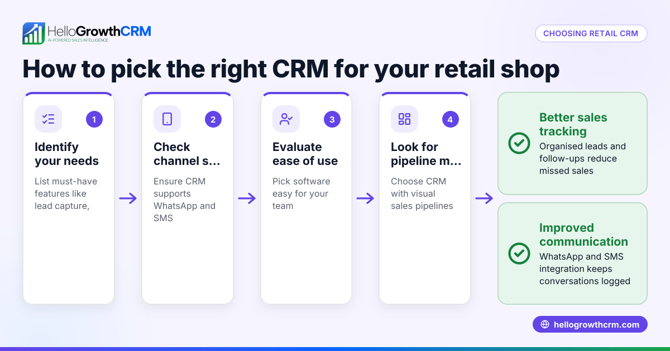Image resolution: width=670 pixels, height=351 pixels.
Task: Click "Organised leads and follow-ups reduce missed sales" text
Action: click(582, 158)
